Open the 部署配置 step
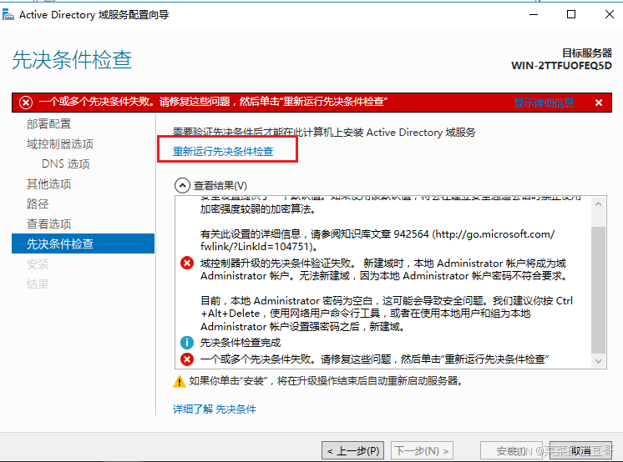The image size is (623, 462). click(49, 123)
